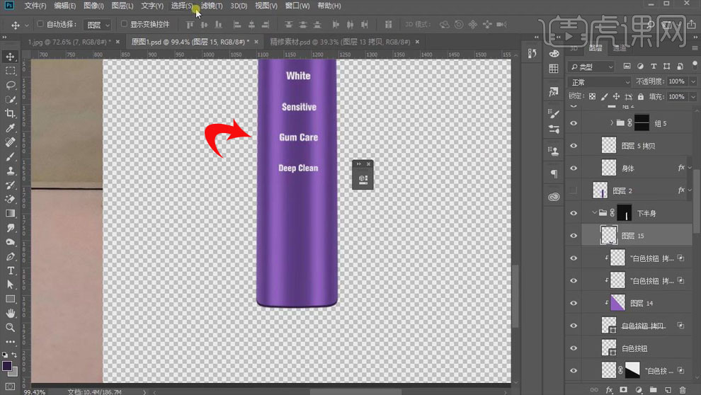Select the 图层 14 layer thumbnail
Image resolution: width=701 pixels, height=395 pixels.
[618, 303]
